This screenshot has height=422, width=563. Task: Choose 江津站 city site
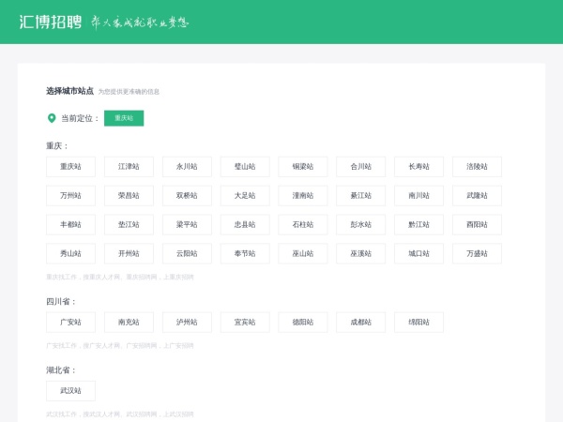pos(129,167)
